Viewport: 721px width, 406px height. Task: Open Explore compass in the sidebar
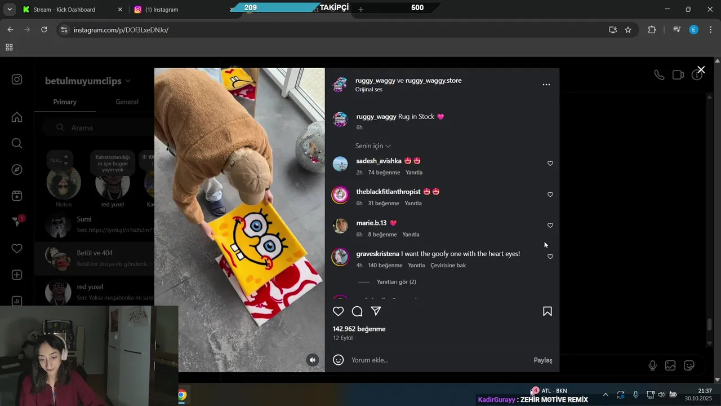17,170
